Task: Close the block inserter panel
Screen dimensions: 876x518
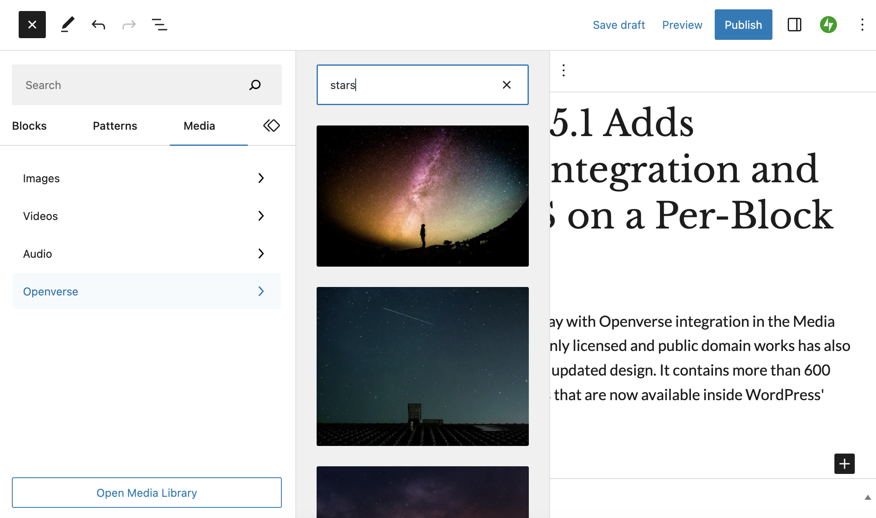Action: 32,25
